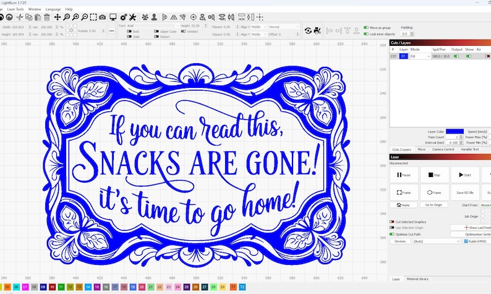Select the Pan/Move view arrows icon
This screenshot has height=294, width=491.
point(58,17)
